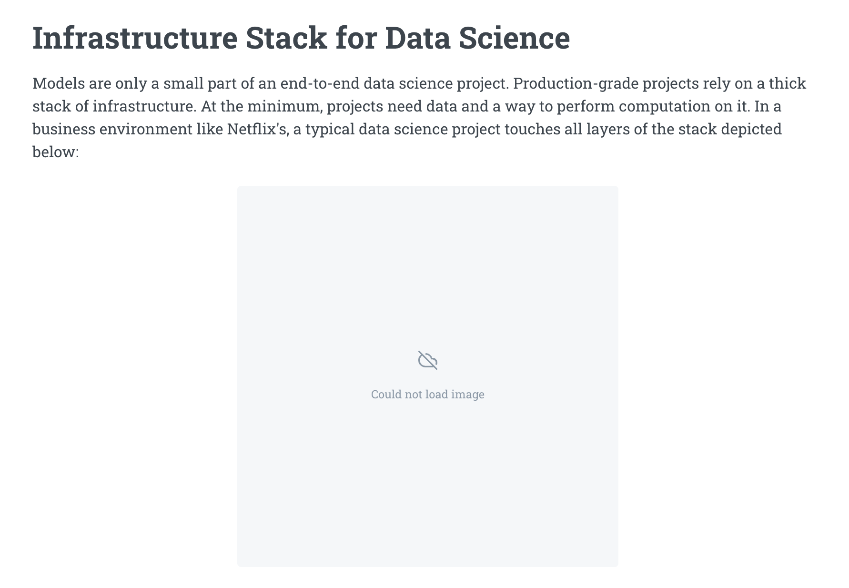Click the "Infrastructure Stack for Data Science" heading
Screen dimensions: 849x588
pos(301,38)
